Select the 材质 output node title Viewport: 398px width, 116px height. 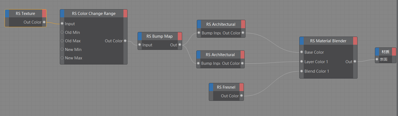385,52
